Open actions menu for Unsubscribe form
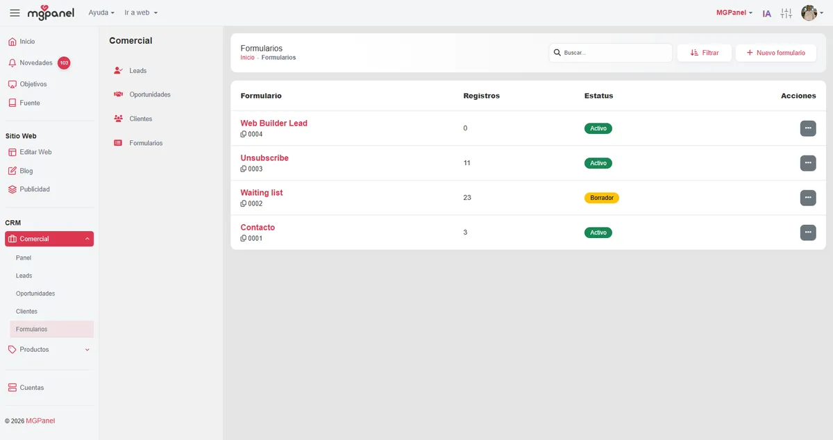The height and width of the screenshot is (440, 833). point(807,163)
